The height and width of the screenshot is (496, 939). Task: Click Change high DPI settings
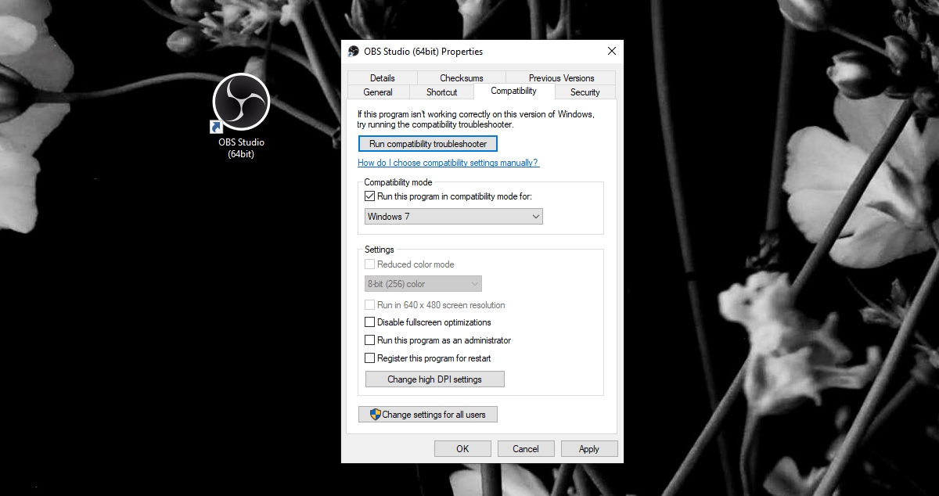(434, 379)
